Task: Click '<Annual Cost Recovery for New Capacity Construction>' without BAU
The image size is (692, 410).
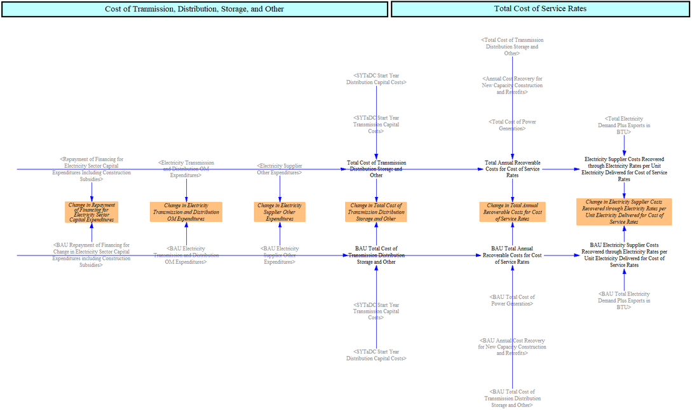Action: [512, 85]
